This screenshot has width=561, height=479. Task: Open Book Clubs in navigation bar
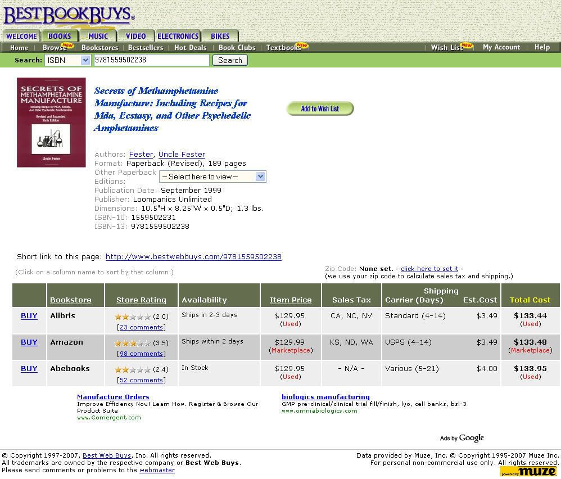pyautogui.click(x=237, y=48)
